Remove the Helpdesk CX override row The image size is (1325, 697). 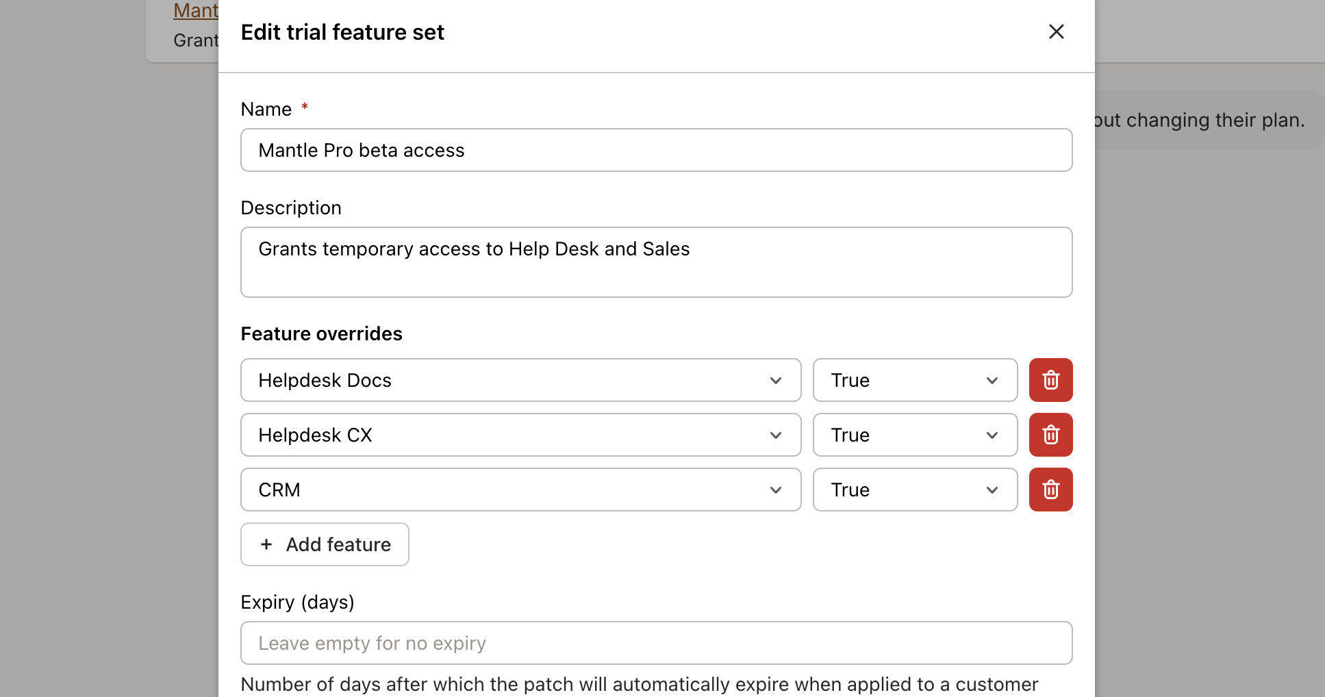click(1051, 435)
